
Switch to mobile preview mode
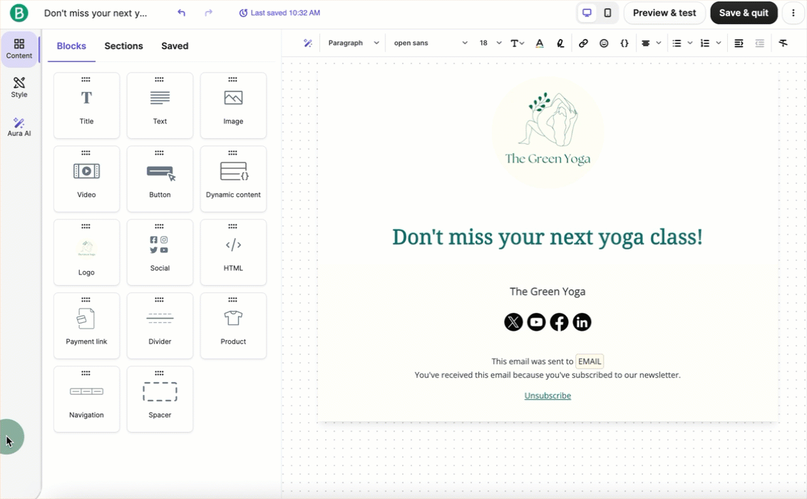[607, 13]
